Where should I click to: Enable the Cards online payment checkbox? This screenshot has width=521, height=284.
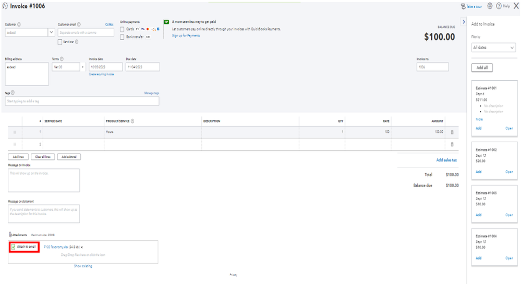tap(122, 29)
